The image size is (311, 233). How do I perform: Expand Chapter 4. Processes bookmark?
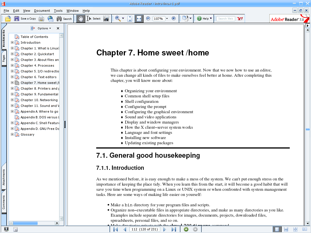point(12,66)
